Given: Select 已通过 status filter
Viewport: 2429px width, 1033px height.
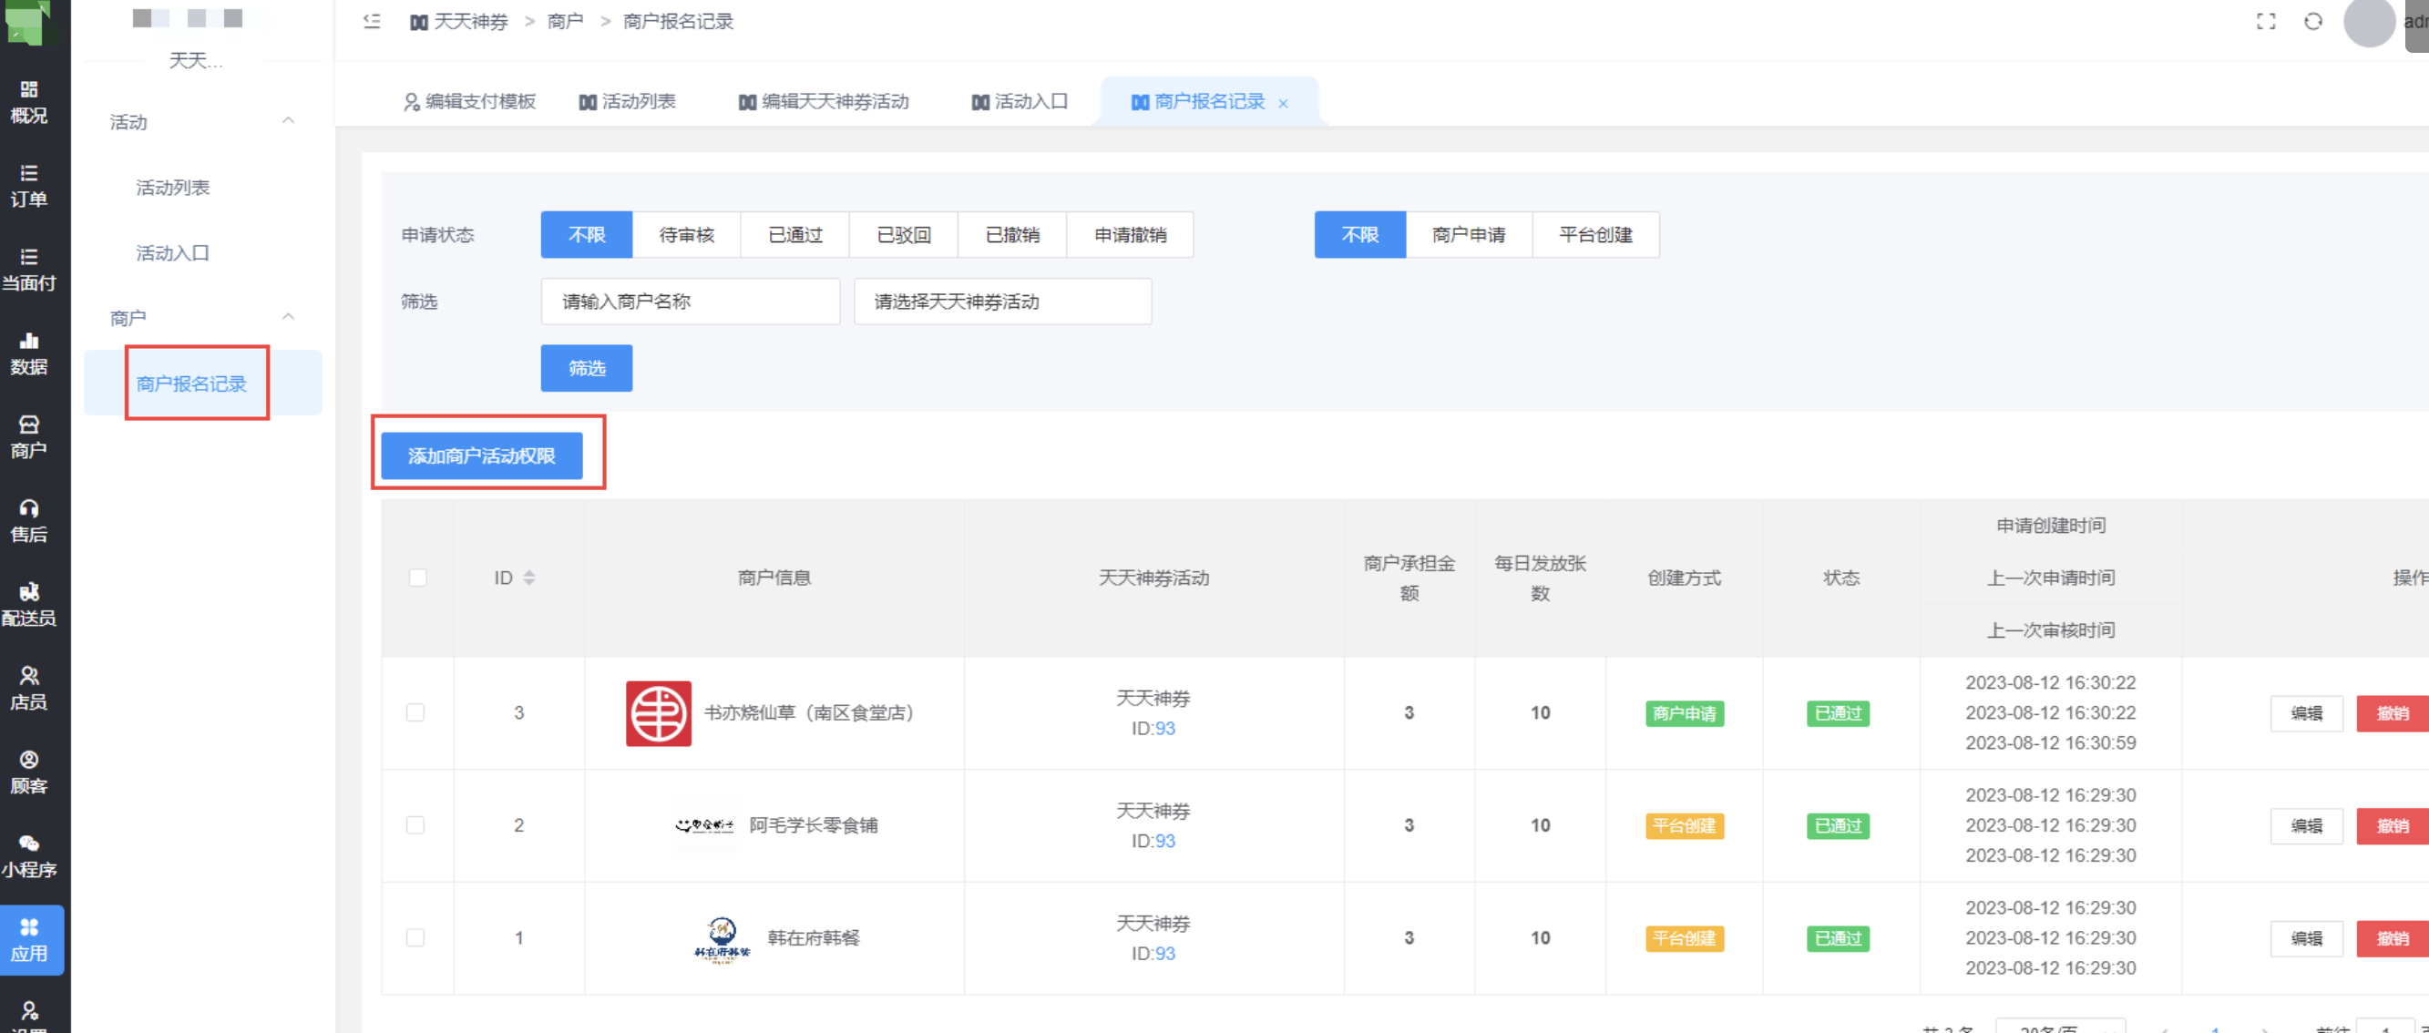Looking at the screenshot, I should (x=794, y=235).
